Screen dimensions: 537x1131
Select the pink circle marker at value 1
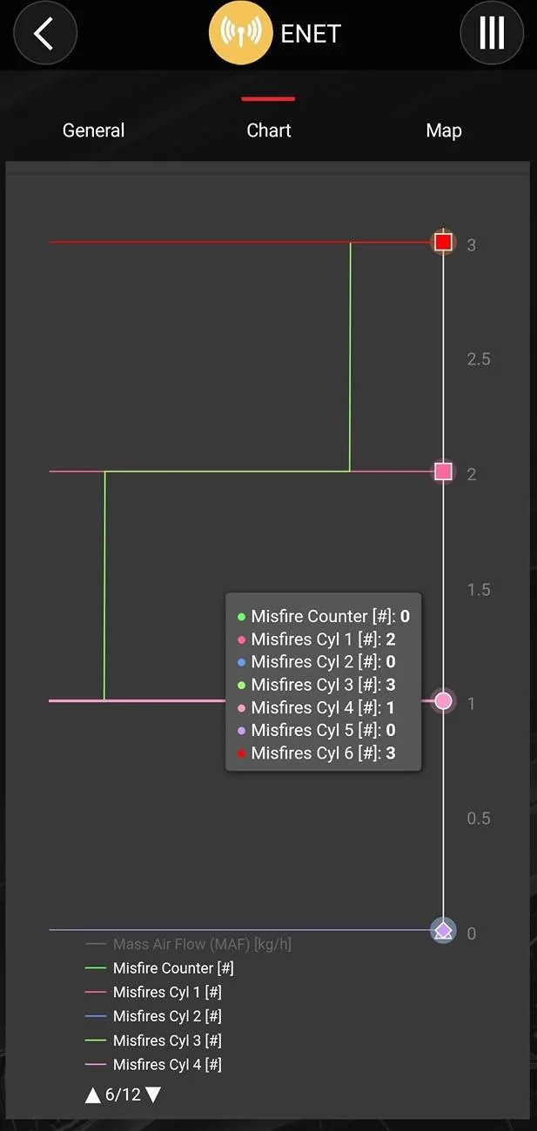[444, 700]
